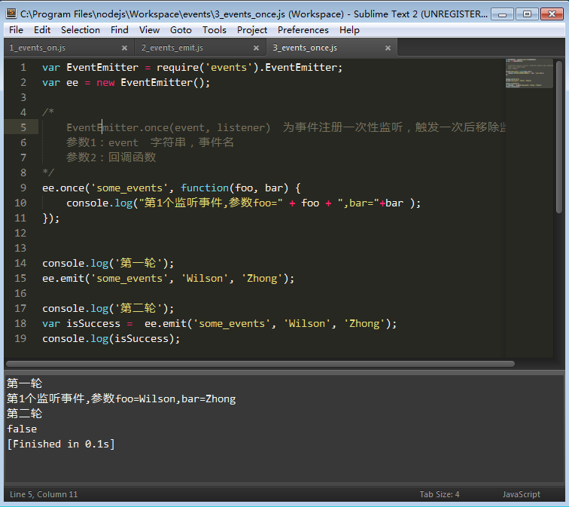Close the 3_events_once.js tab
569x507 pixels.
[388, 48]
